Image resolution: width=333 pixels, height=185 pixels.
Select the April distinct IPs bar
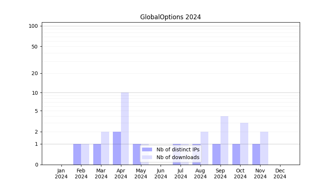tap(117, 148)
